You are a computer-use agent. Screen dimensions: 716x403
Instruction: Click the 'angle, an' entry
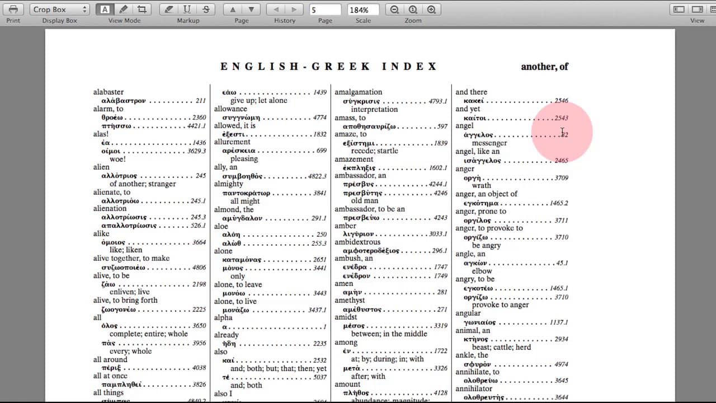pos(470,254)
